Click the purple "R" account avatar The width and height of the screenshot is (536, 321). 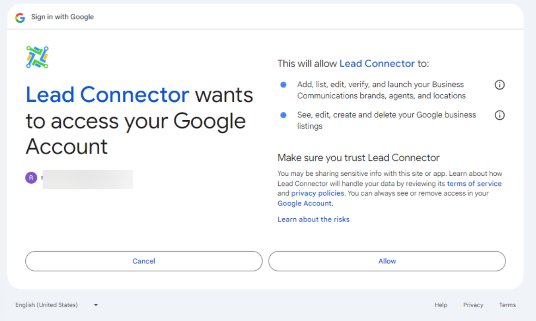click(31, 178)
